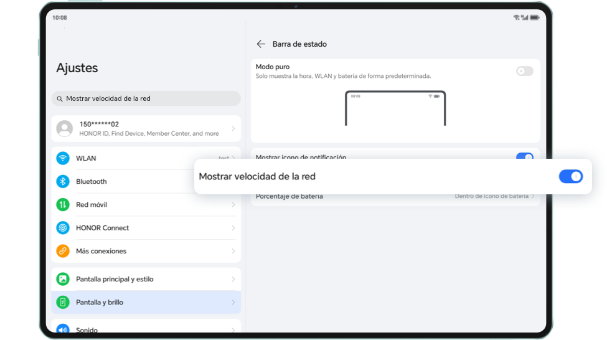Click the HONOR Connect icon
Image resolution: width=607 pixels, height=340 pixels.
coord(63,228)
